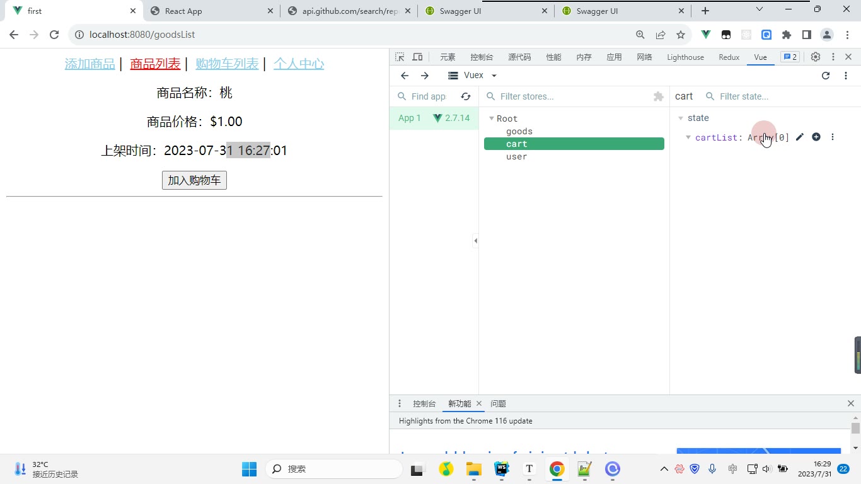Open the issues badge showing 2 messages
The image size is (861, 484).
click(790, 57)
